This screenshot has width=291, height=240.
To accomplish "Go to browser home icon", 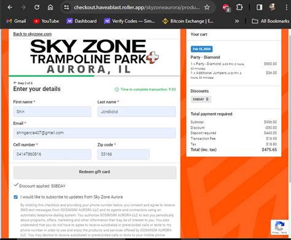I will (50, 7).
